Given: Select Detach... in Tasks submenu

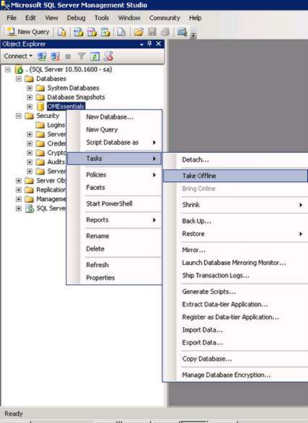Looking at the screenshot, I should click(x=235, y=160).
